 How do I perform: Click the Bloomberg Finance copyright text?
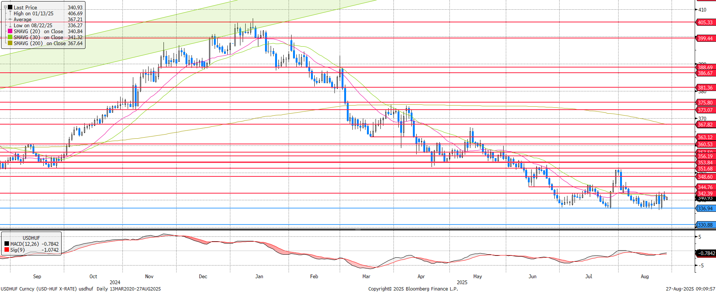click(x=413, y=289)
